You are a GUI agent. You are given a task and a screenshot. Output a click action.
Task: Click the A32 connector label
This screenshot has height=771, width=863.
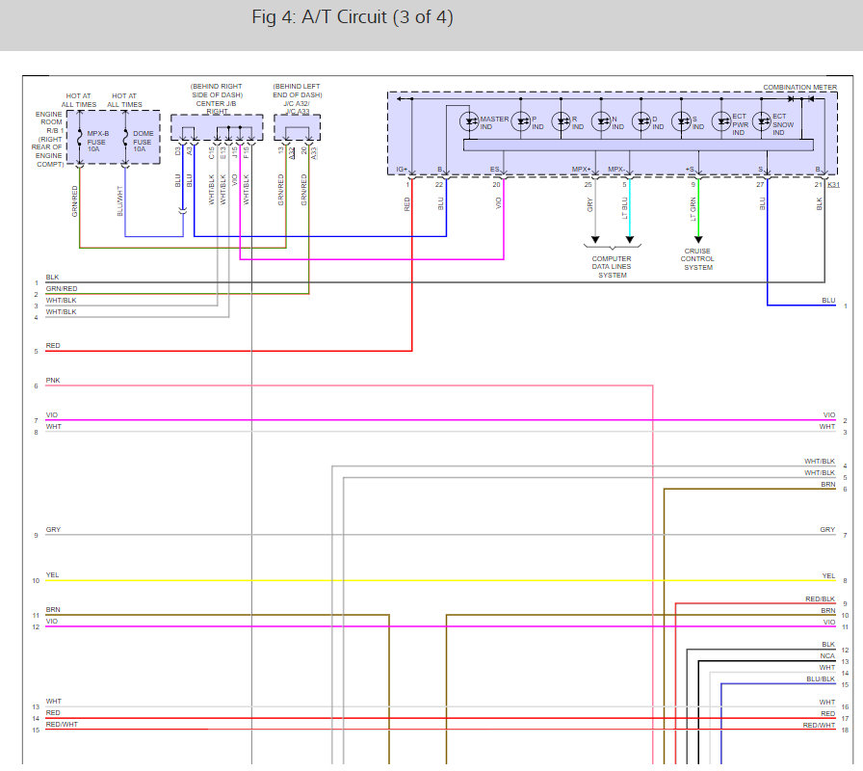click(292, 153)
